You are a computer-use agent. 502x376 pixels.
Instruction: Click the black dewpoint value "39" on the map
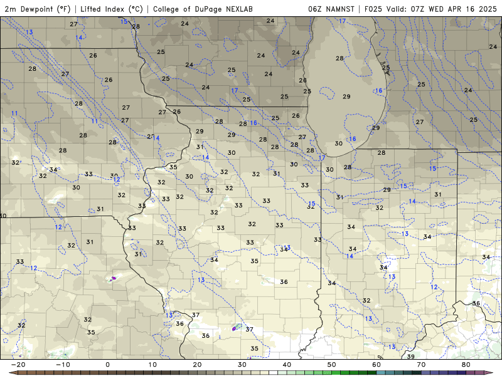click(410, 356)
